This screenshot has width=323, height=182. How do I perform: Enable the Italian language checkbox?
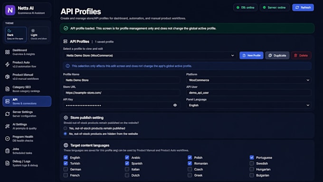(127, 169)
